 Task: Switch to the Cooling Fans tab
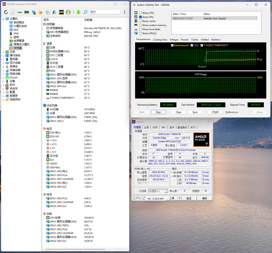click(160, 39)
